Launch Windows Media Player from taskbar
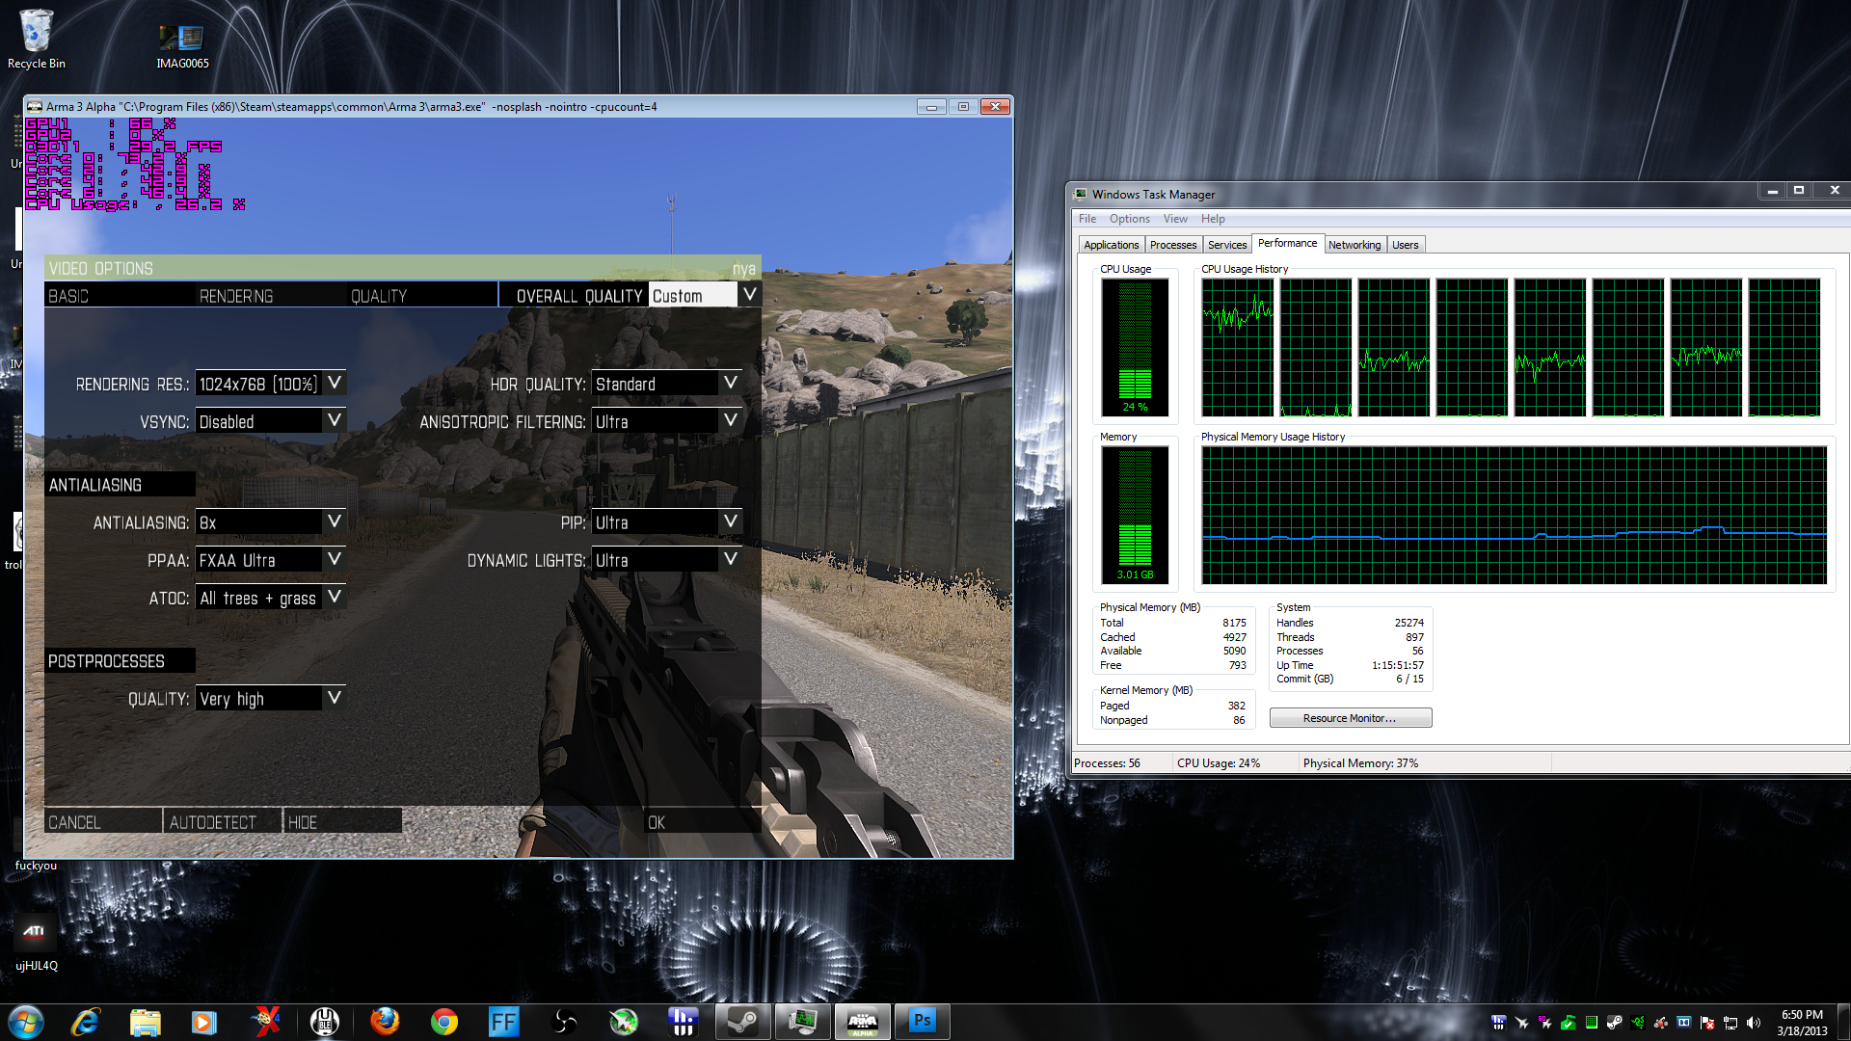This screenshot has height=1041, width=1851. (204, 1022)
